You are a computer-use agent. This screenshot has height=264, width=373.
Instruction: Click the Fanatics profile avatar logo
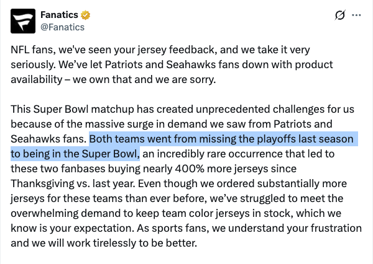(x=23, y=20)
